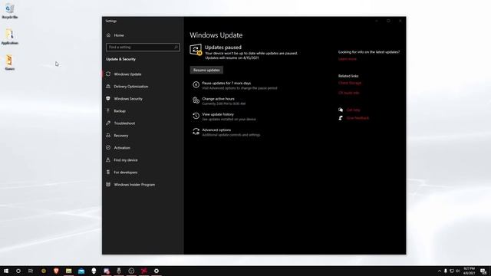Click the volume icon in system tray
This screenshot has height=276, width=491.
coord(458,271)
